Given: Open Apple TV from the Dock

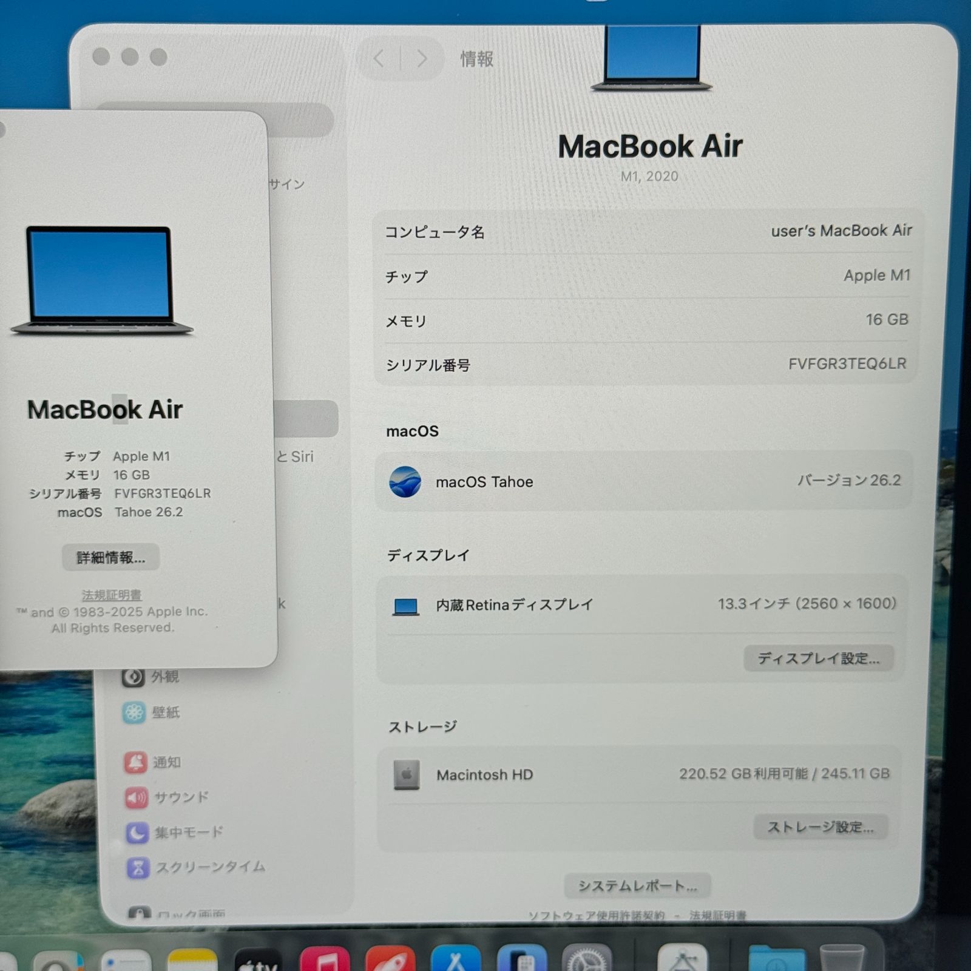Looking at the screenshot, I should click(258, 960).
